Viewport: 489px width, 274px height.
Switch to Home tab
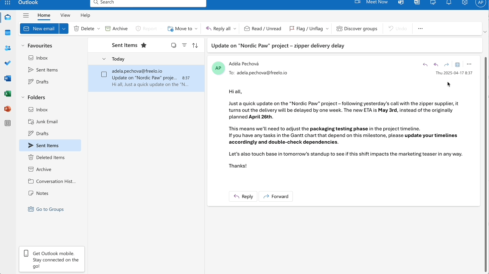pos(44,15)
